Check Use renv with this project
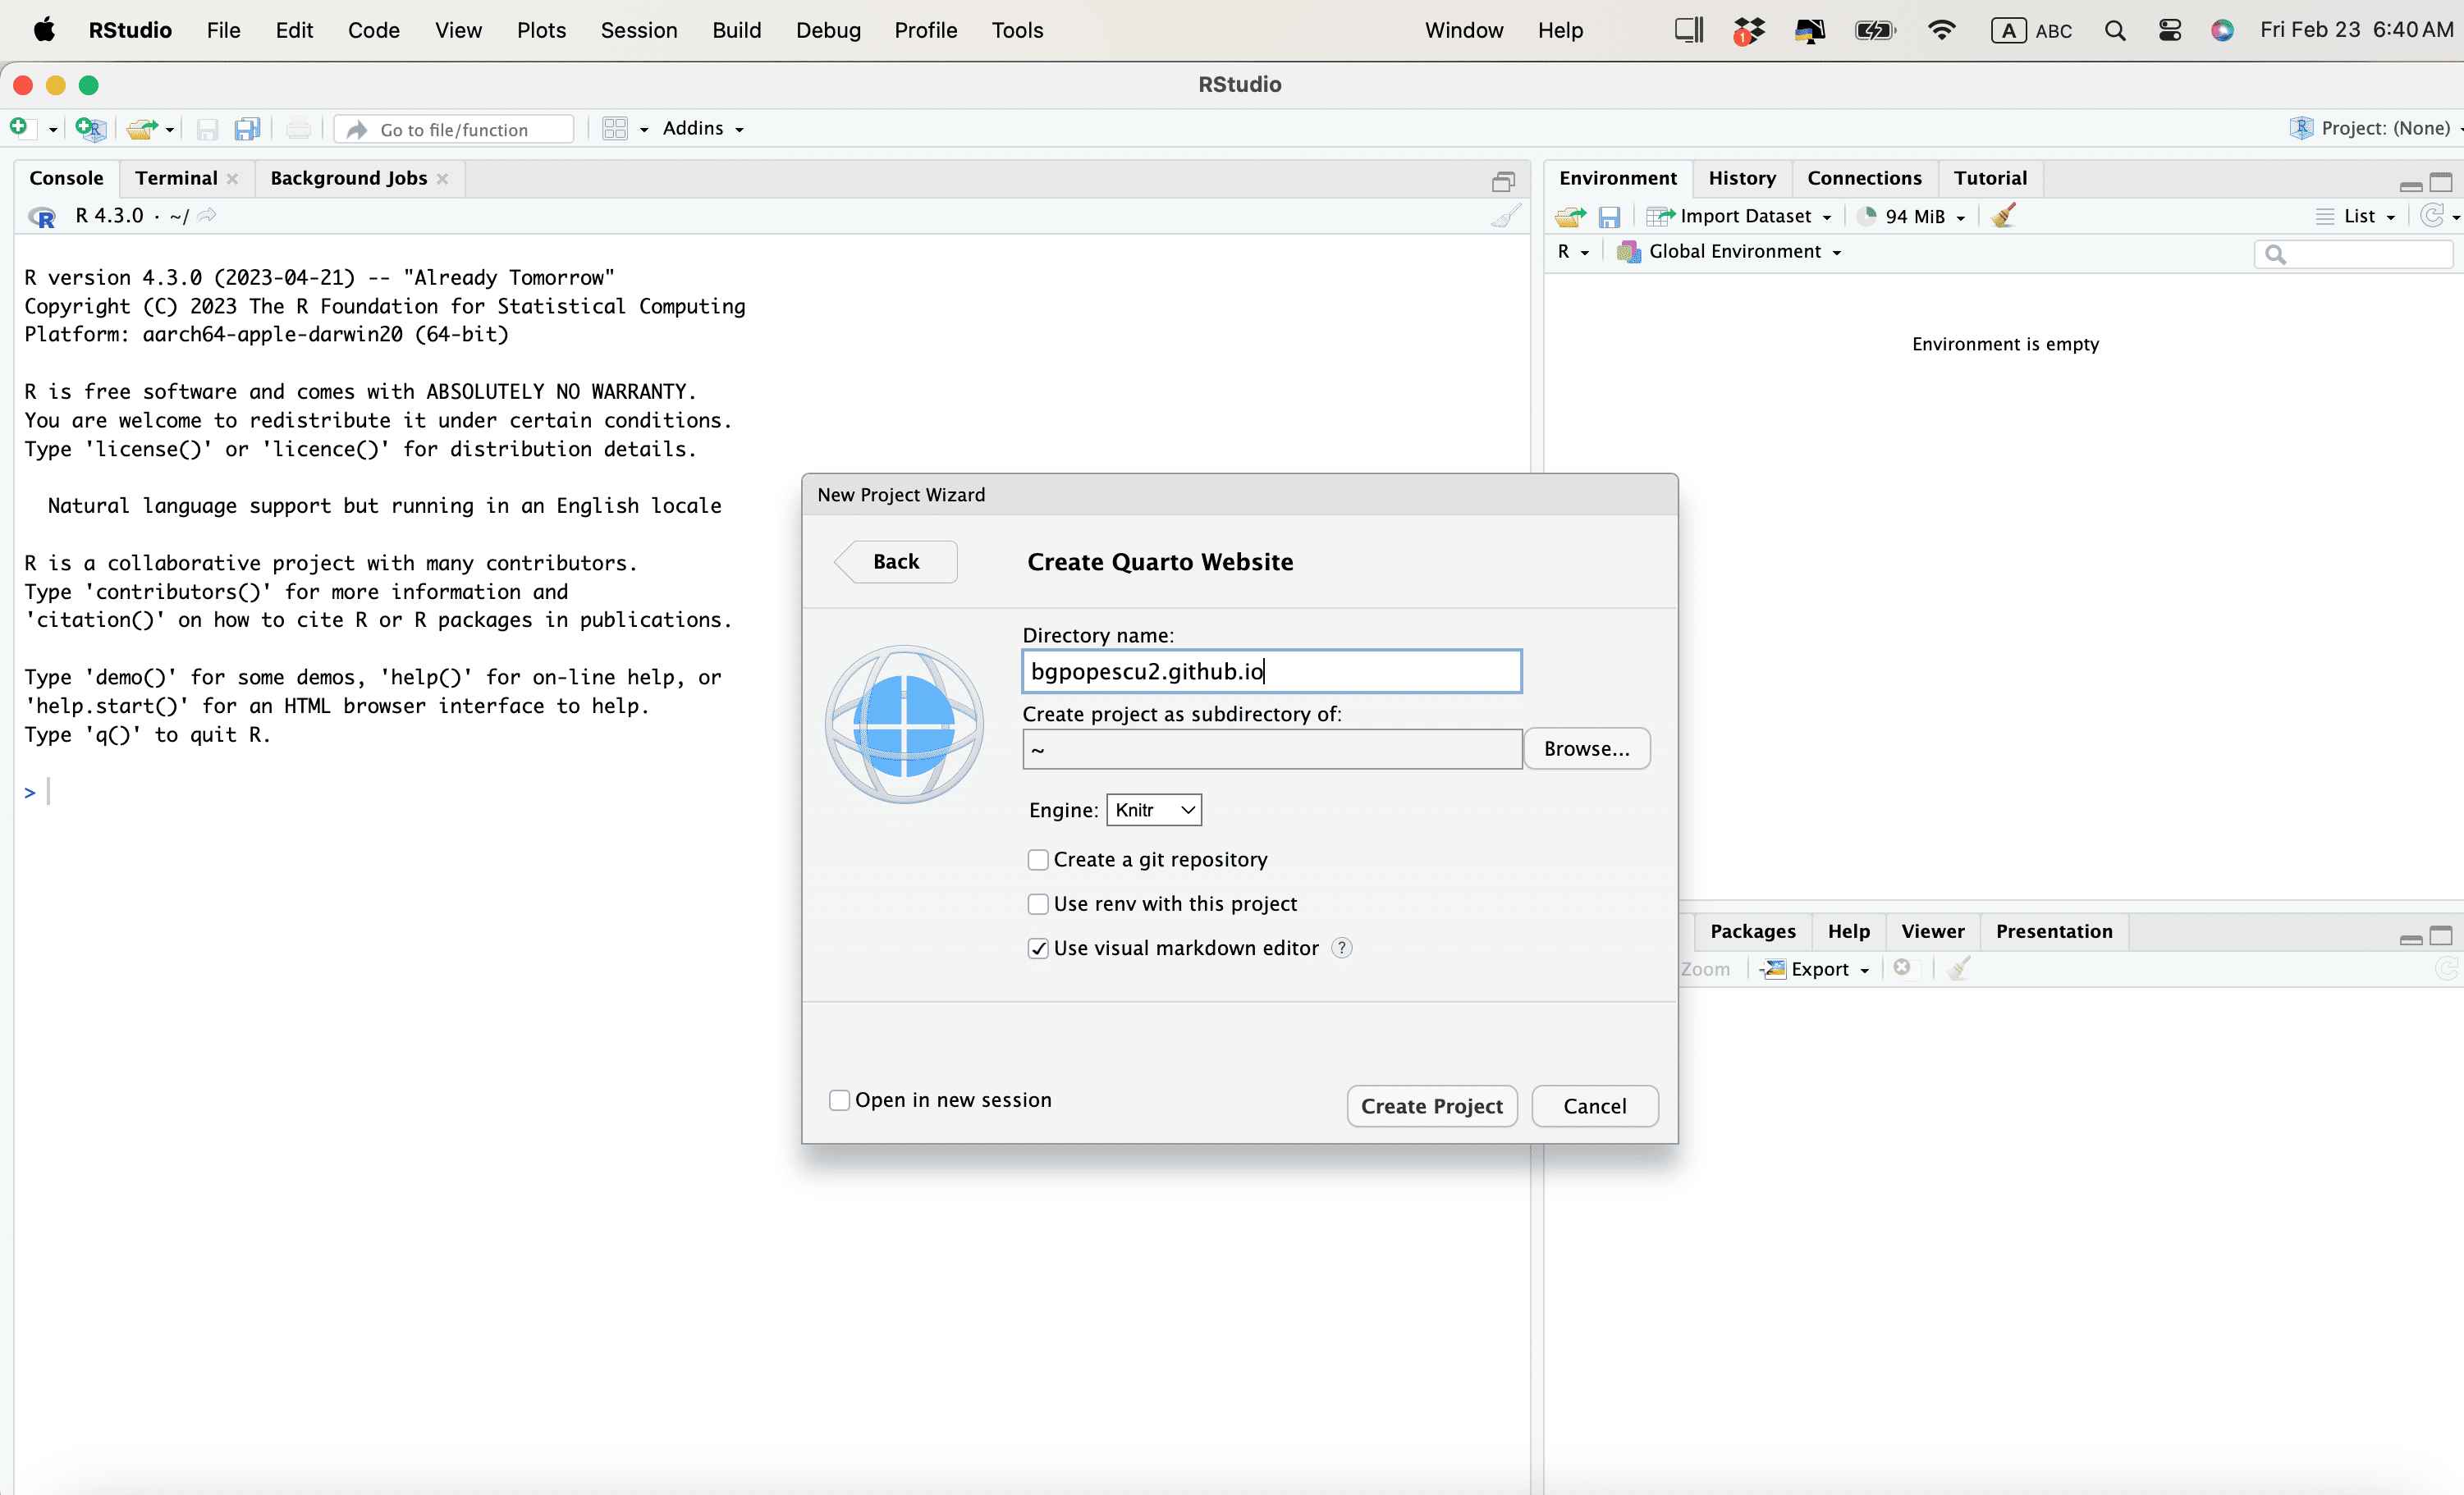Viewport: 2464px width, 1495px height. pyautogui.click(x=1038, y=904)
